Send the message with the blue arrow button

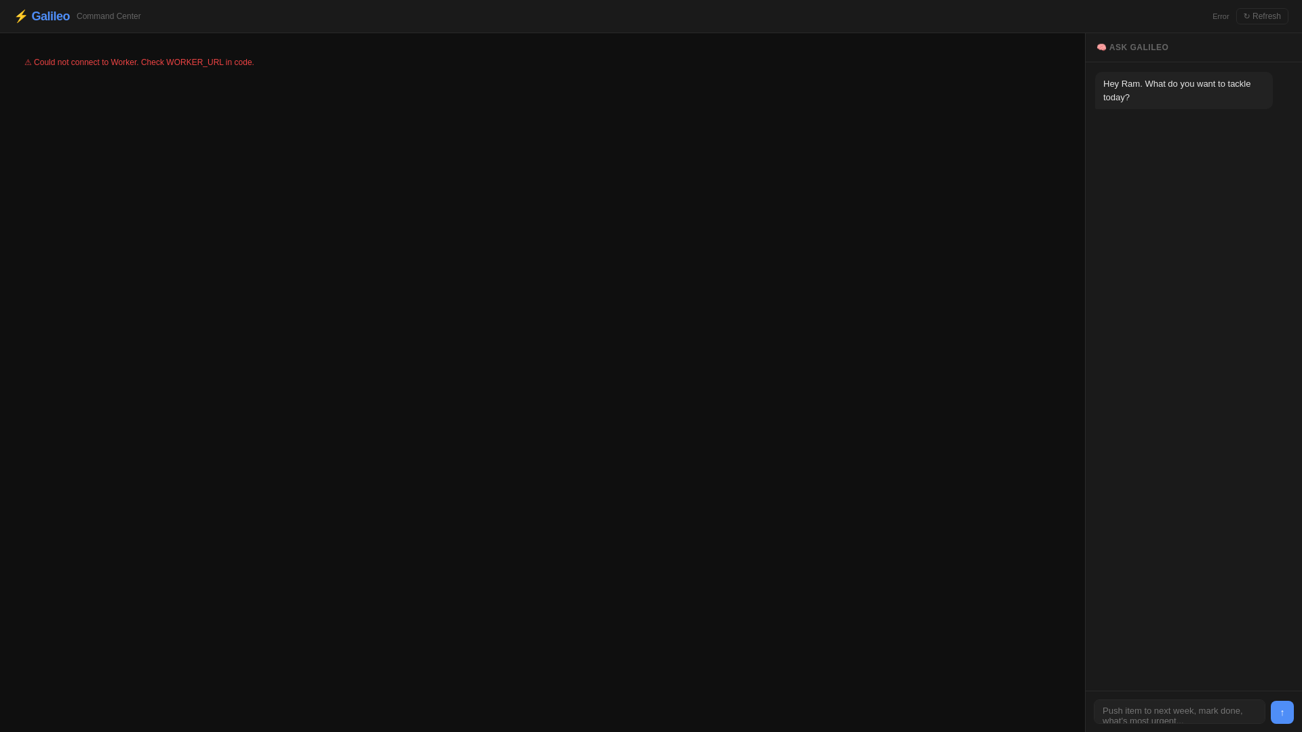1282,712
